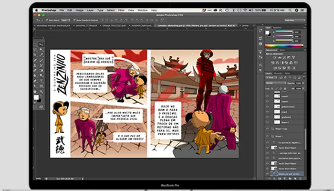Image resolution: width=334 pixels, height=191 pixels.
Task: Select the Eraser tool
Action: point(36,70)
